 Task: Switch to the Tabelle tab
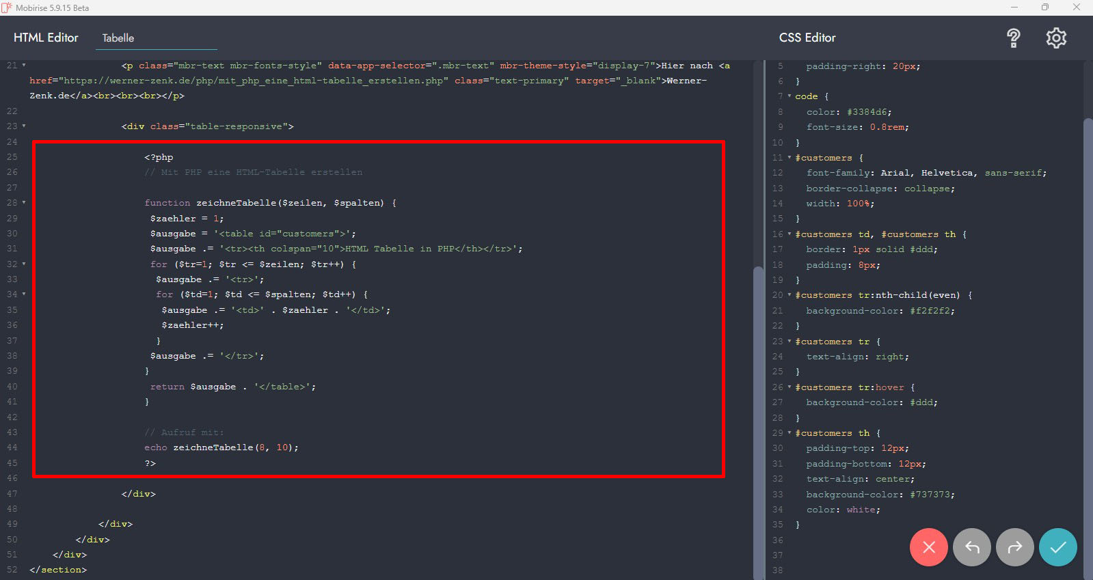click(x=118, y=38)
